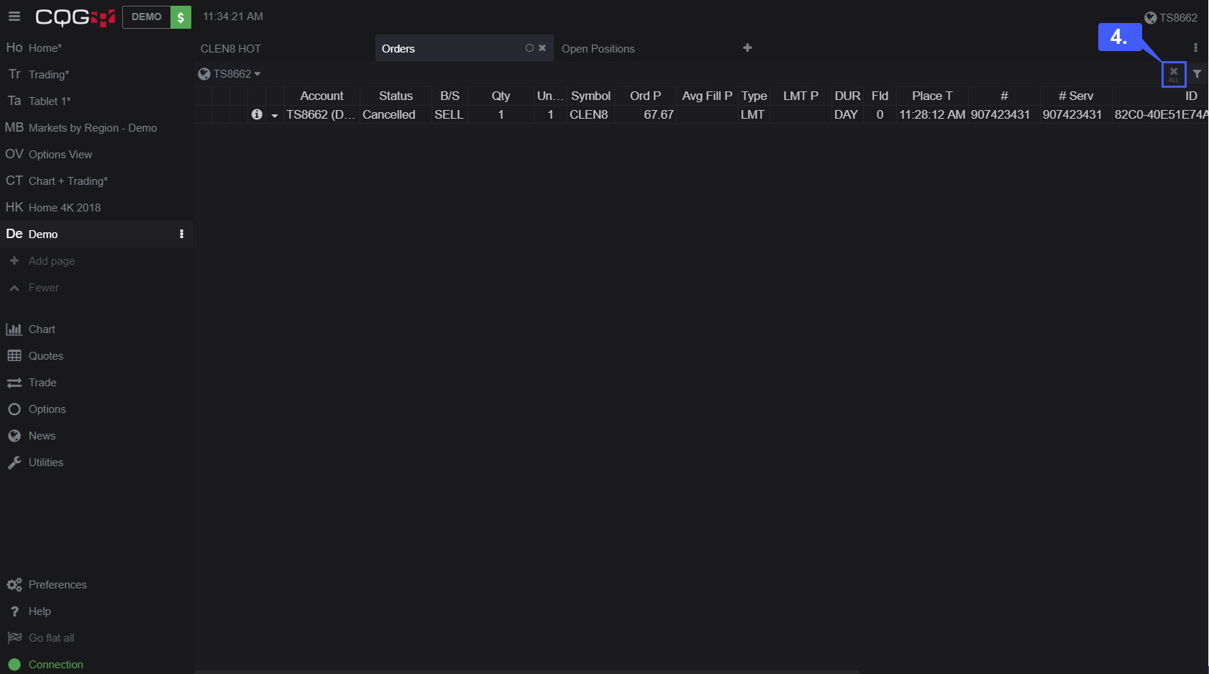
Task: Sort by Type column header
Action: point(754,96)
